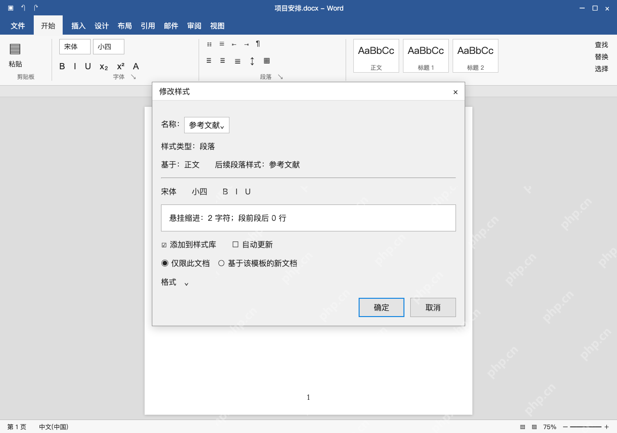
Task: Open the 段落 group dialog launcher arrow
Action: (280, 77)
